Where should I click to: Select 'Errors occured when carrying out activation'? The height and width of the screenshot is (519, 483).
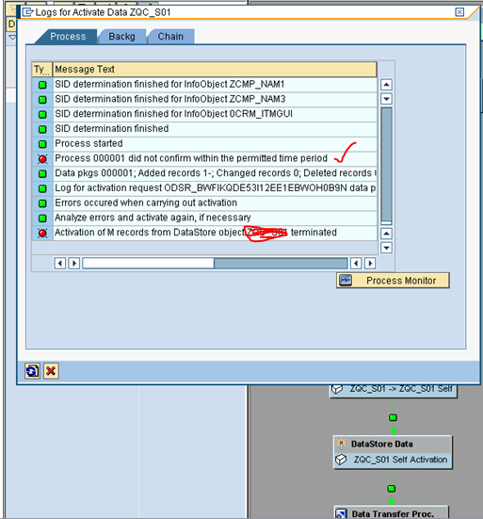[215, 203]
